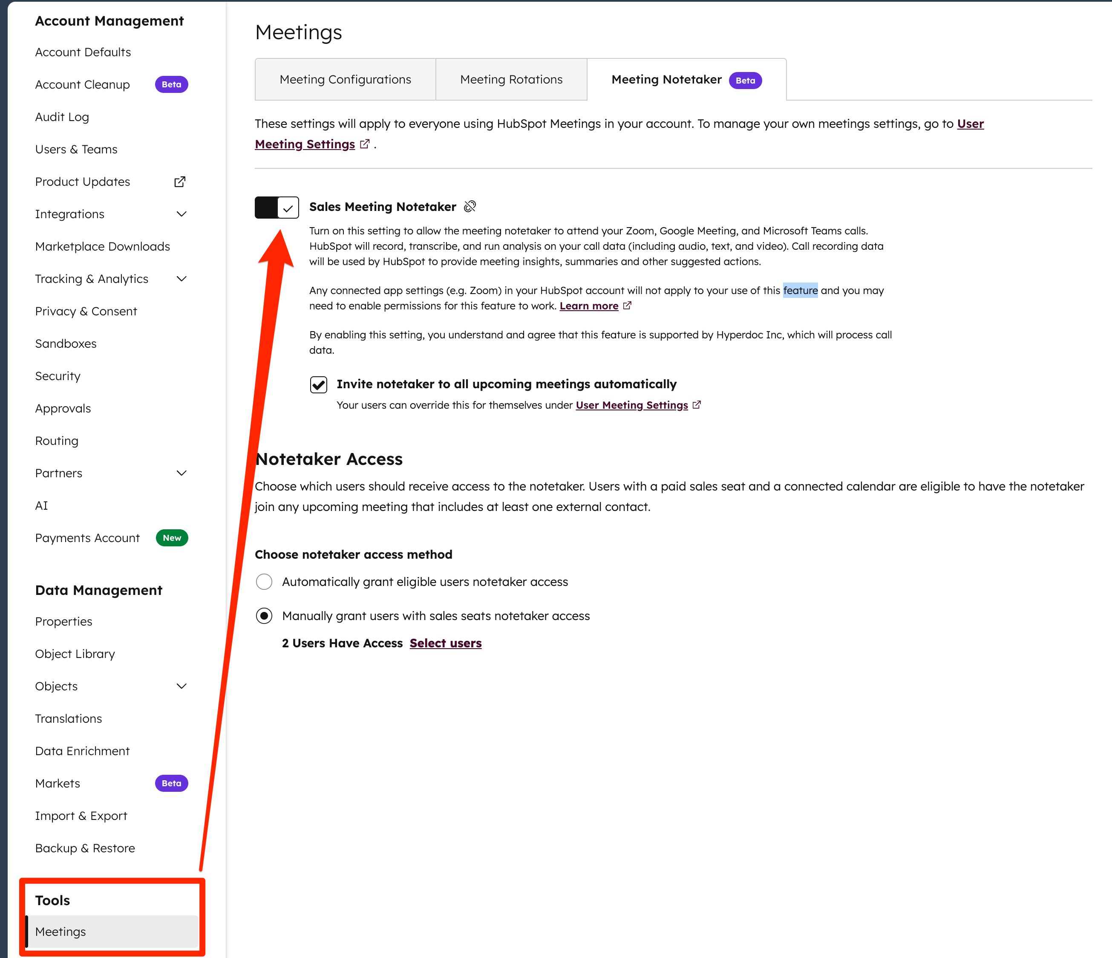Click external icon after top User Meeting Settings

pyautogui.click(x=365, y=144)
